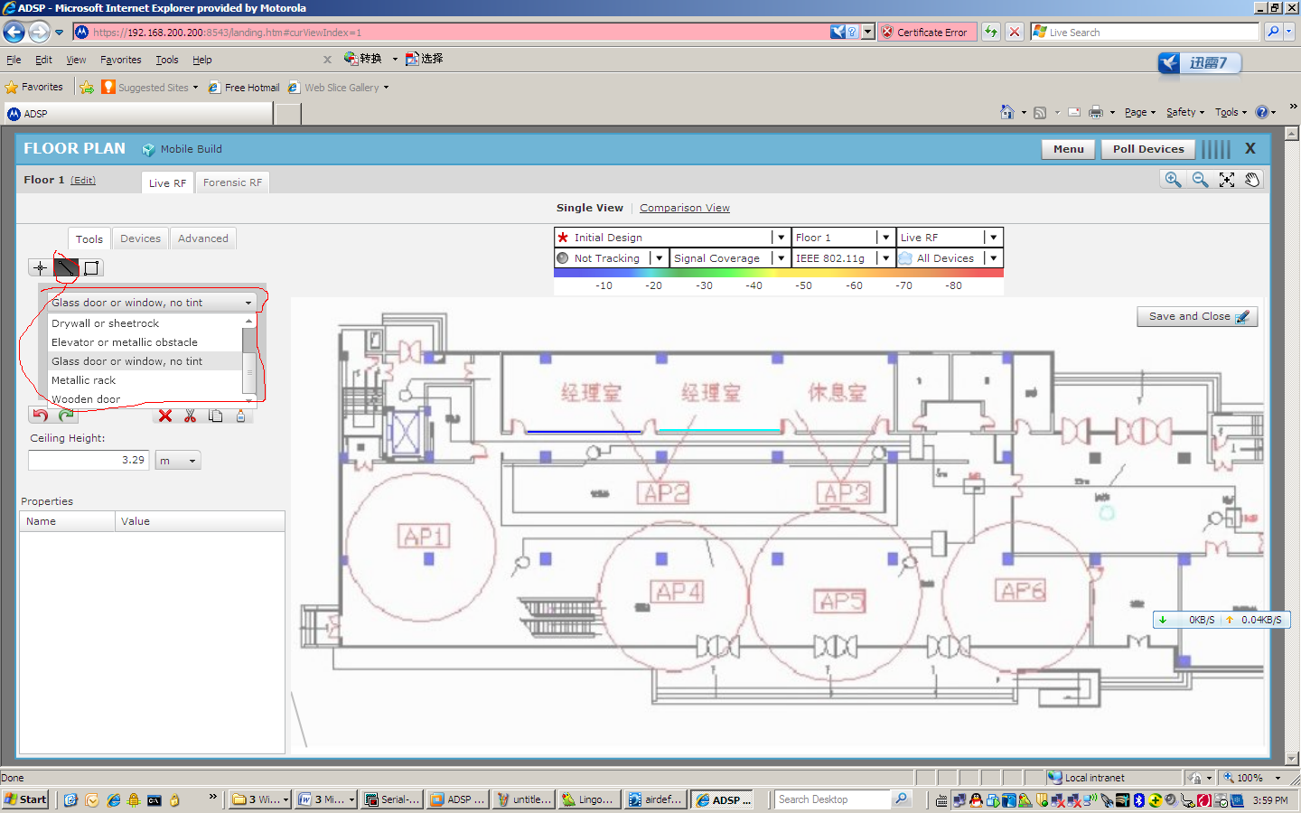Screen dimensions: 1301x813
Task: Select the rectangle drawing tool
Action: [x=91, y=267]
